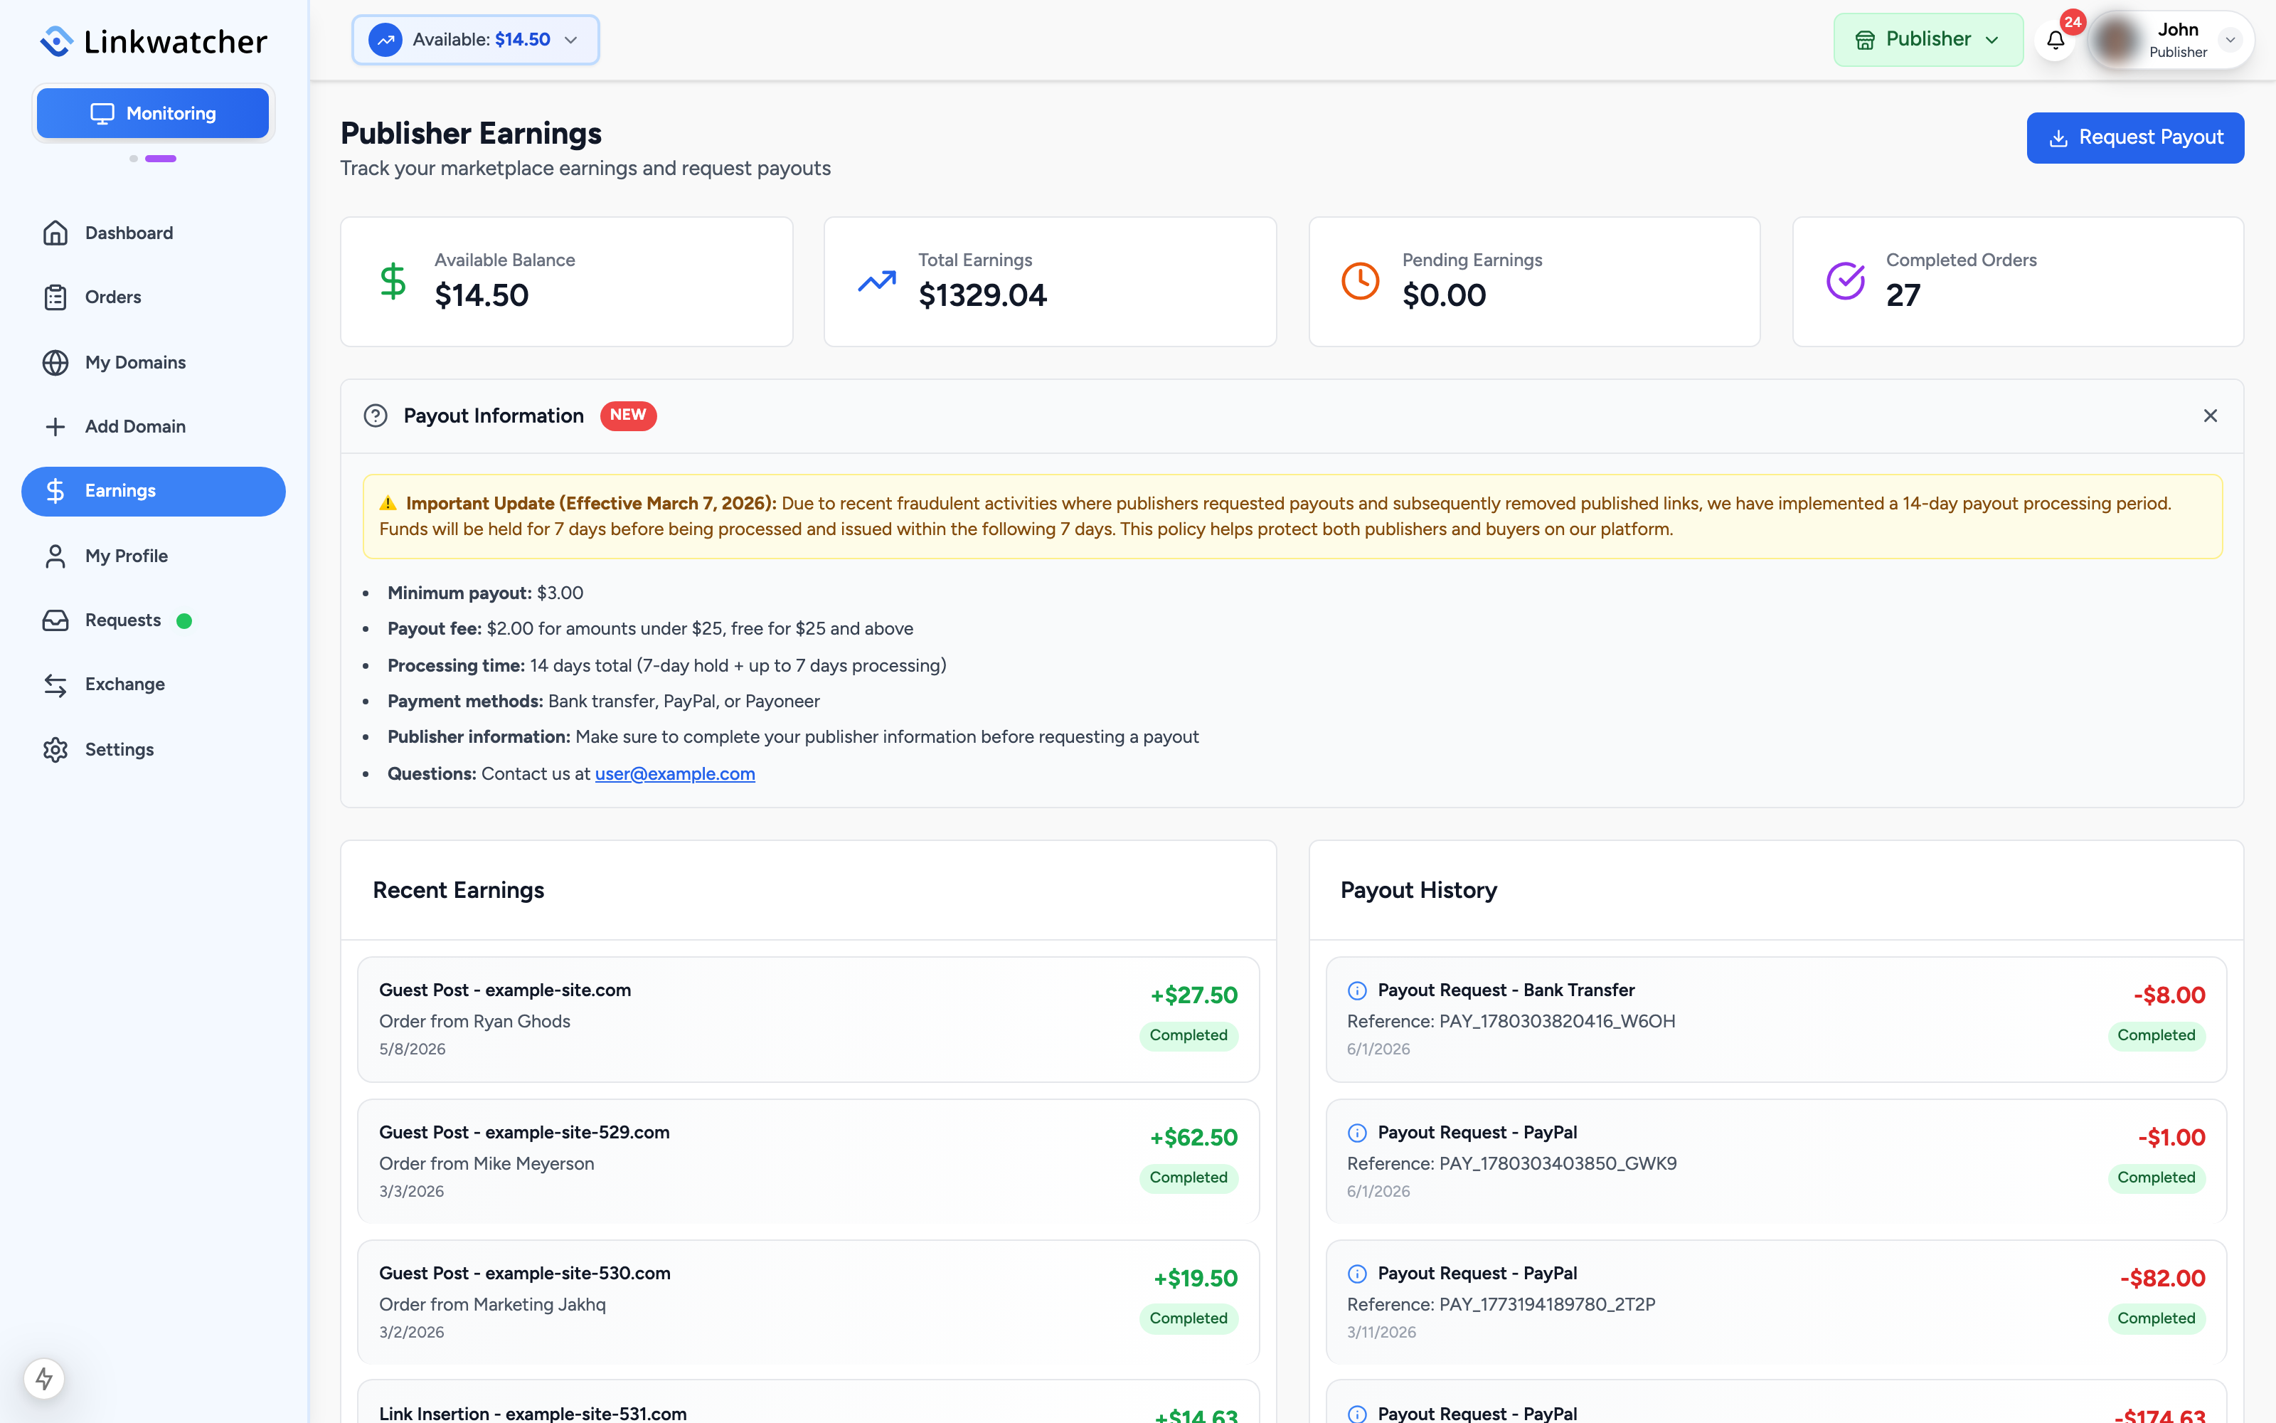
Task: Click info icon on Bank Transfer payout
Action: (1357, 990)
